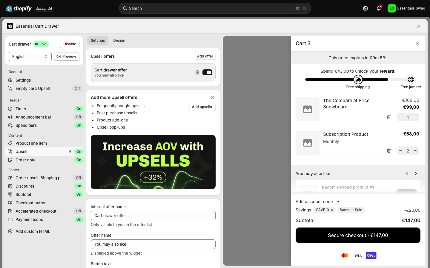Screen dimensions: 430x268
Task: Increase Subscription Product quantity
Action: (415, 151)
